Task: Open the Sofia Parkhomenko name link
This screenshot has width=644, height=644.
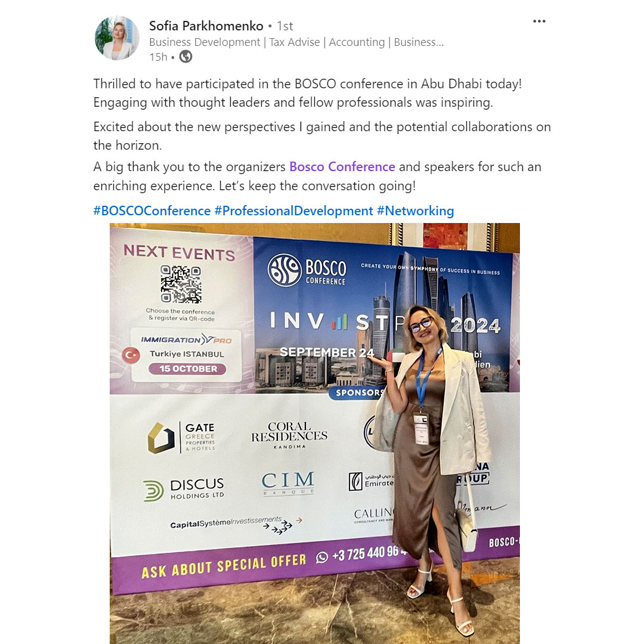Action: (206, 26)
